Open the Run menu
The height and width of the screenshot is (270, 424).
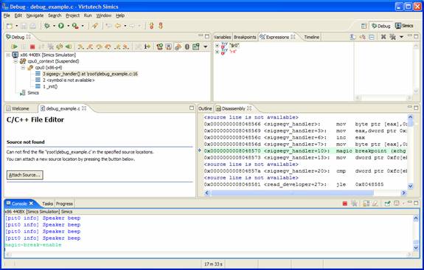[88, 15]
